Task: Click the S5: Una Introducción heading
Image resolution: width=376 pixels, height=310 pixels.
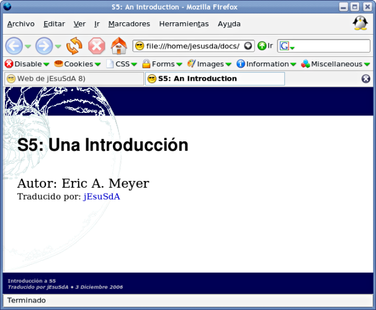Action: 103,144
